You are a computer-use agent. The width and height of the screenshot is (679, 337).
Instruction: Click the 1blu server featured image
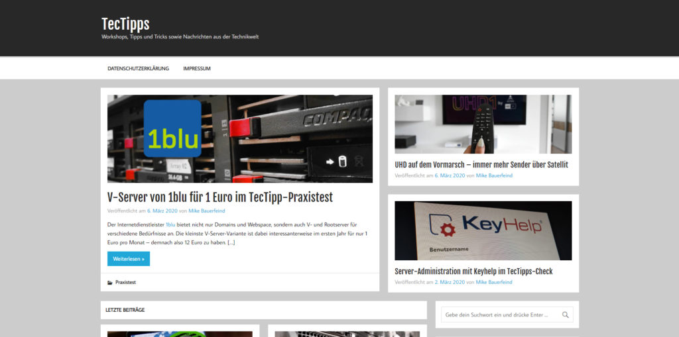pos(240,138)
